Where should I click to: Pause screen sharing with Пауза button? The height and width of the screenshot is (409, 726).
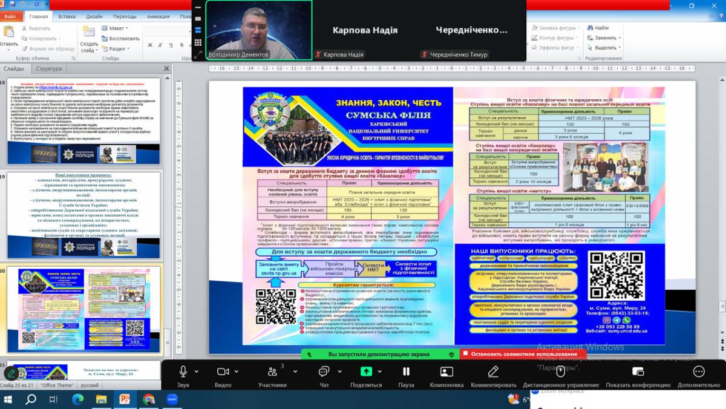pos(406,371)
